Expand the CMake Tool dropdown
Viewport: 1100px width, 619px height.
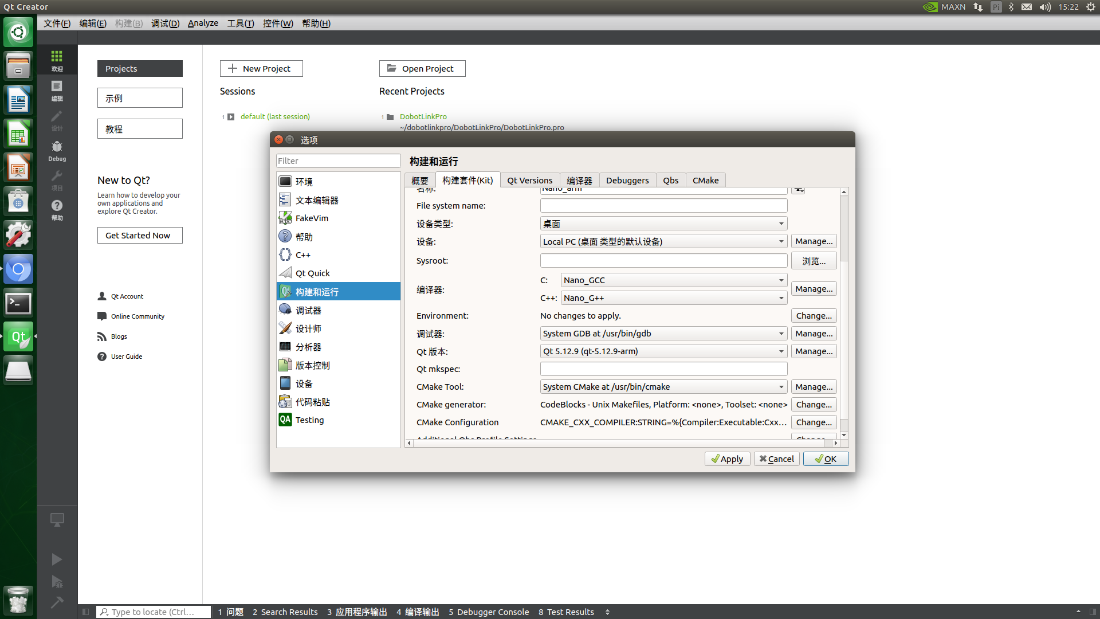click(x=663, y=387)
